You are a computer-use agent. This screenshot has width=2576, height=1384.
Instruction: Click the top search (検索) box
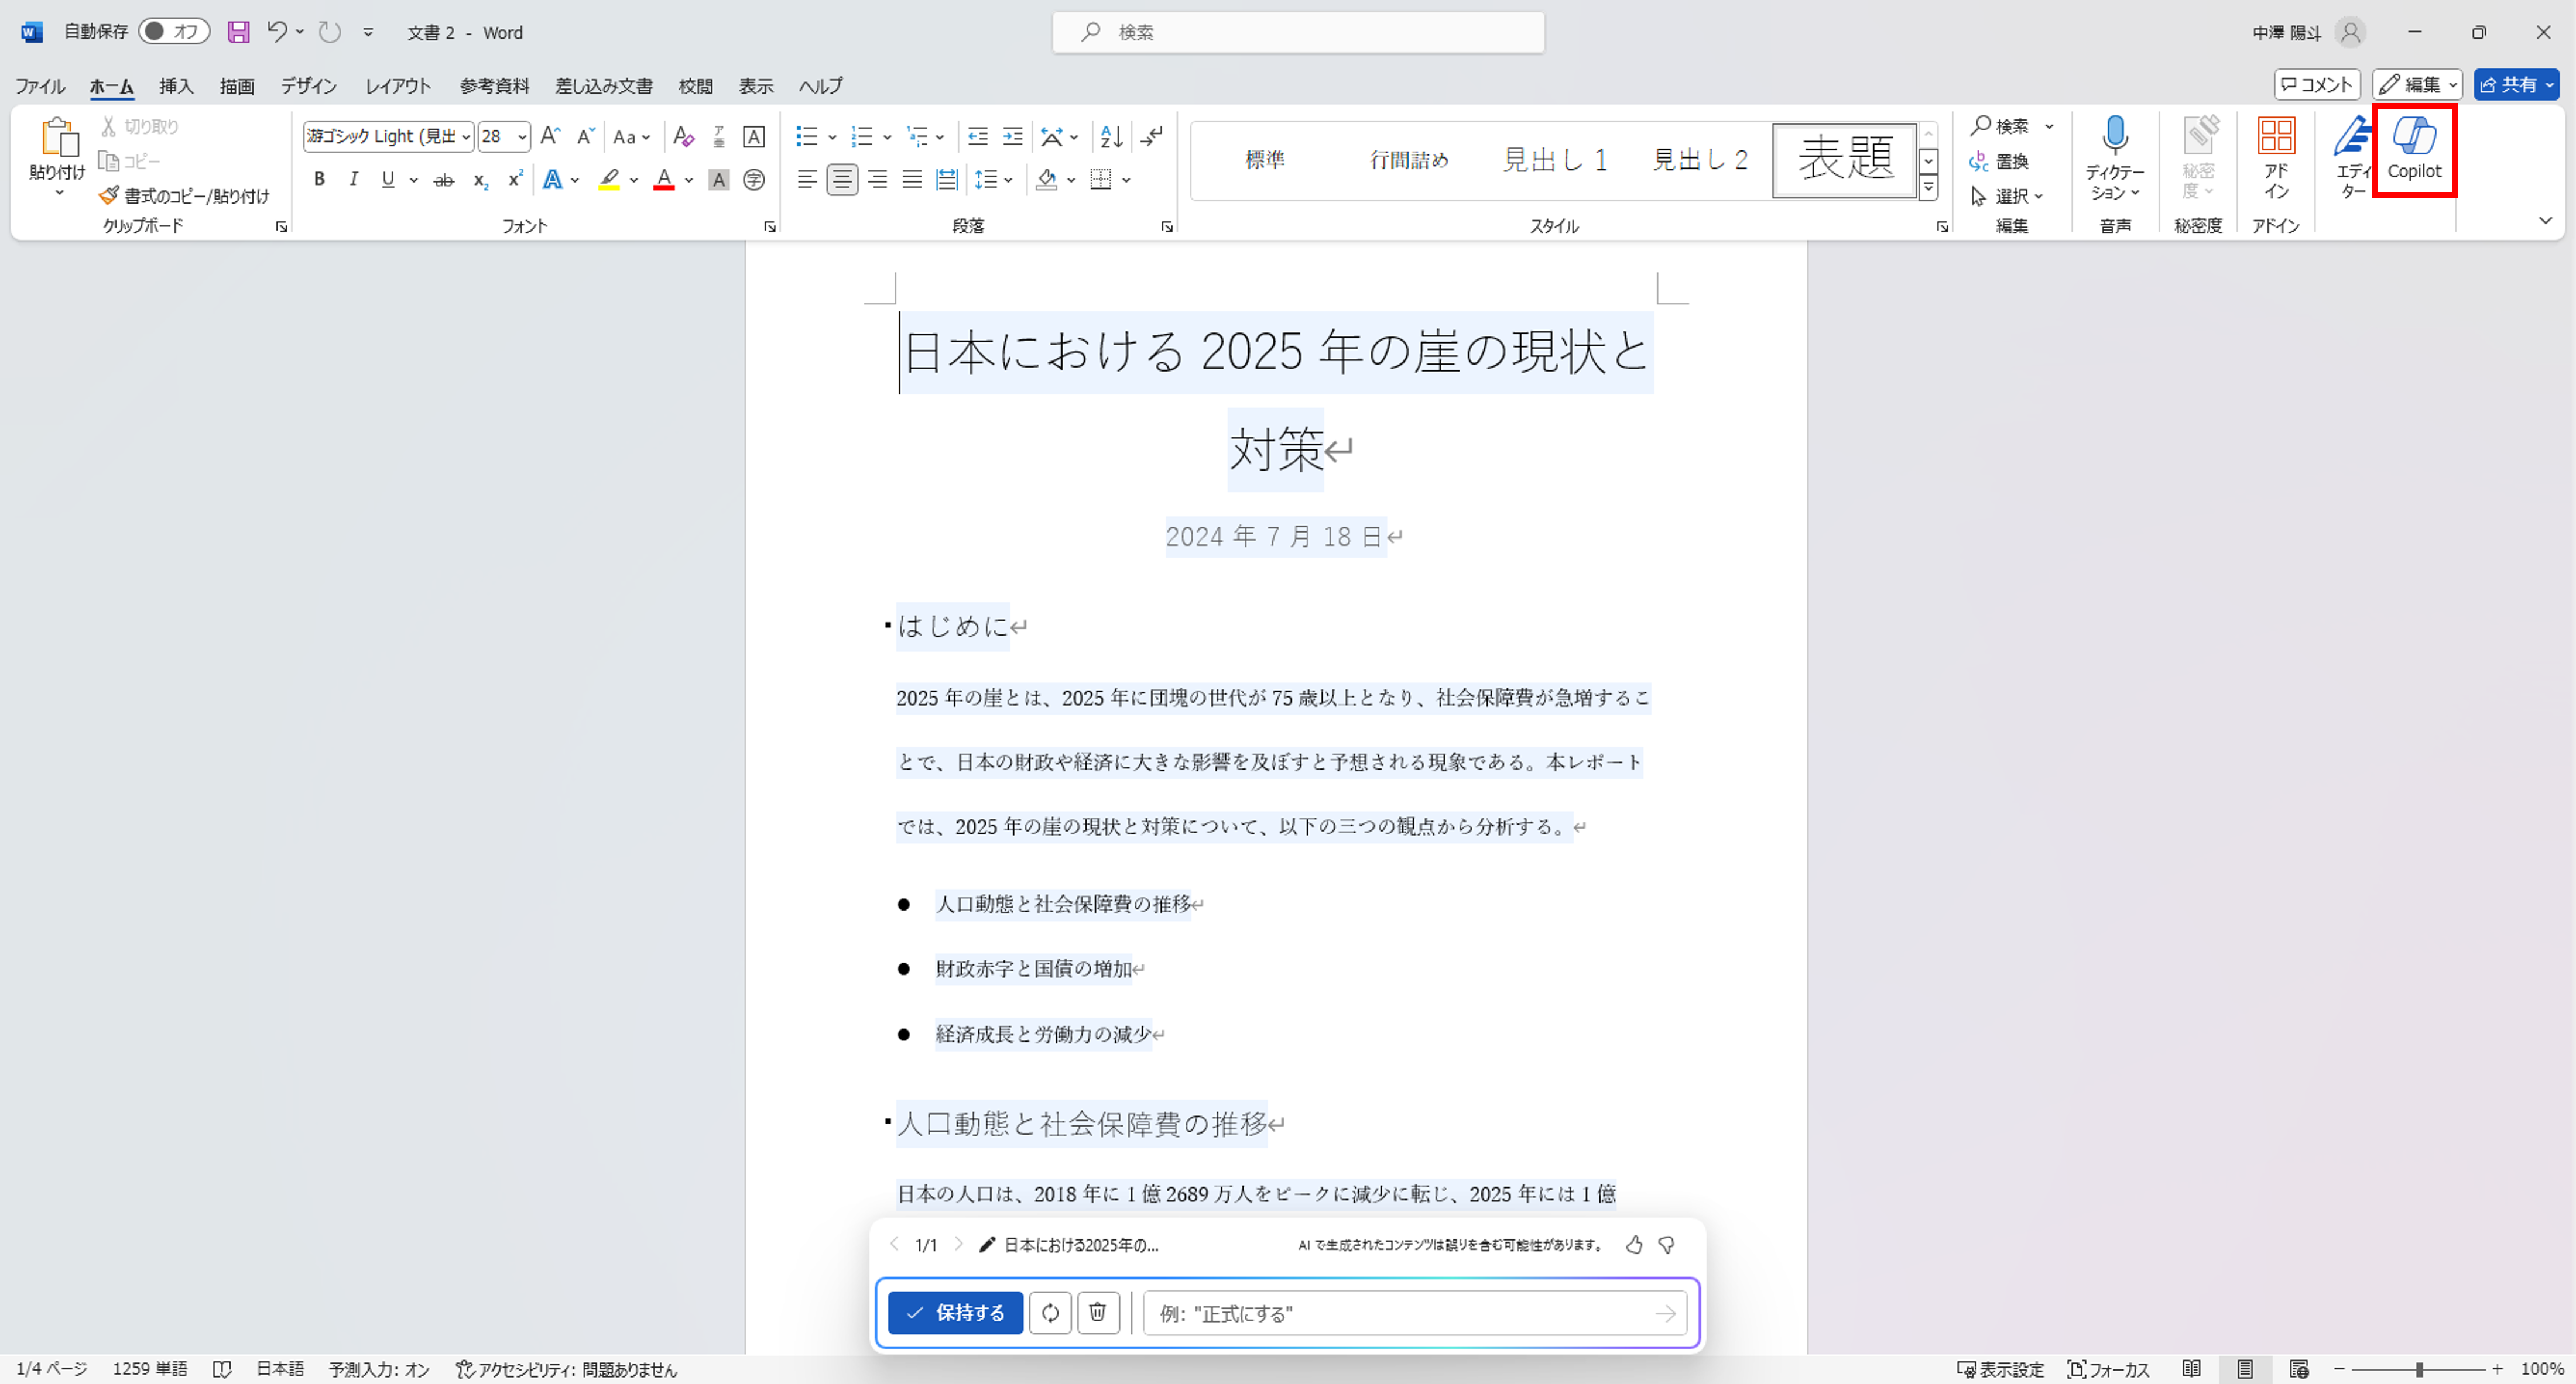pos(1298,32)
